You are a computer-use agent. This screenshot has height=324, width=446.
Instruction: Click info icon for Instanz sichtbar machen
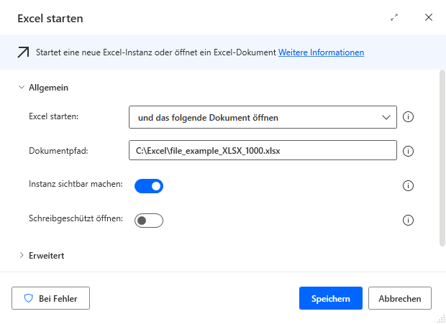tap(408, 186)
